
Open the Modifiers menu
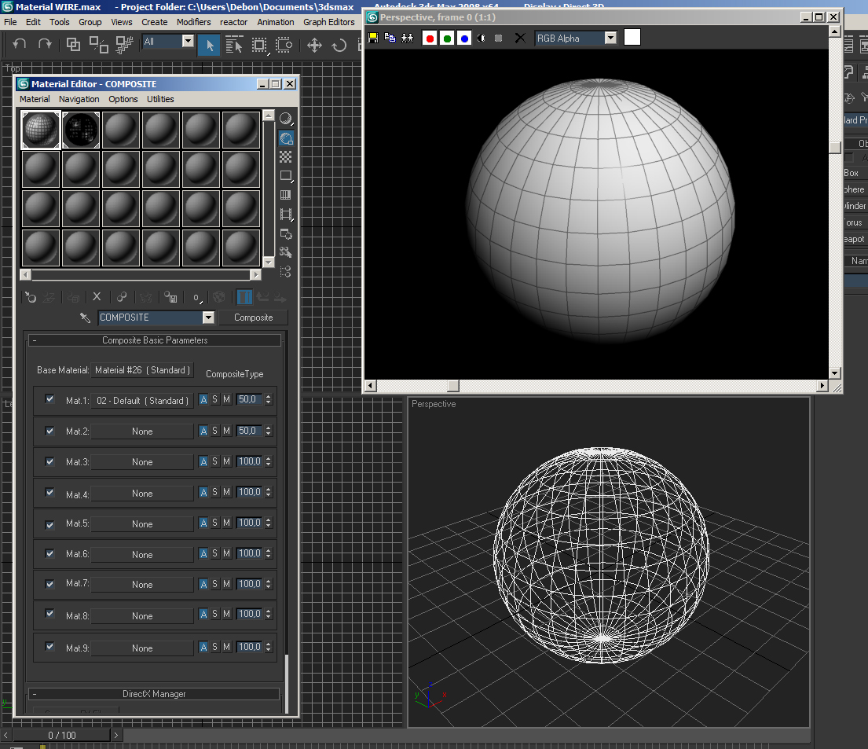coord(193,22)
